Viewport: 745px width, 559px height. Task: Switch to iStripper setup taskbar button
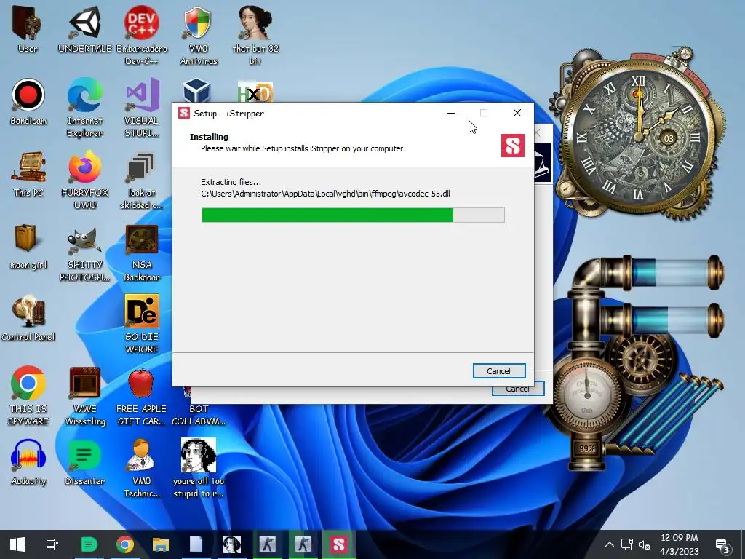[x=339, y=544]
